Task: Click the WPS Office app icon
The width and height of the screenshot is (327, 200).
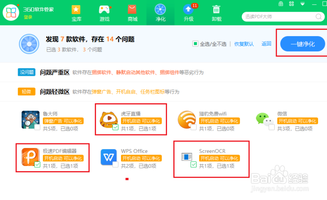Action: [x=109, y=157]
